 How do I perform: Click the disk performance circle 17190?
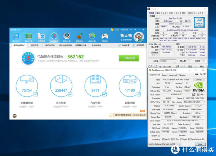tap(130, 86)
